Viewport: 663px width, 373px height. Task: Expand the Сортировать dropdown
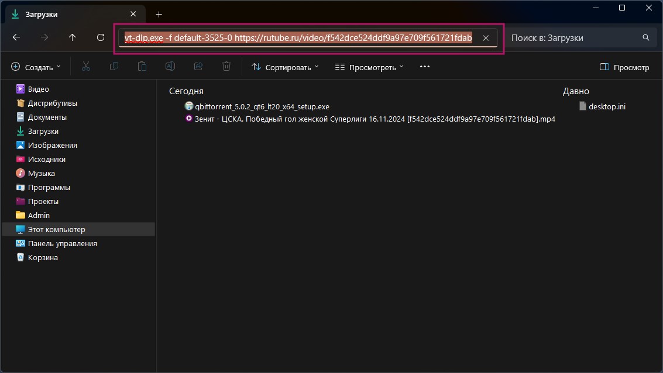286,67
